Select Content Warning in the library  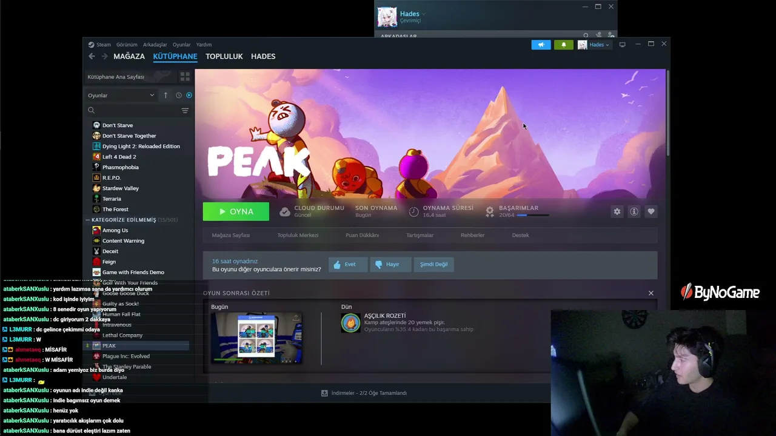click(123, 241)
